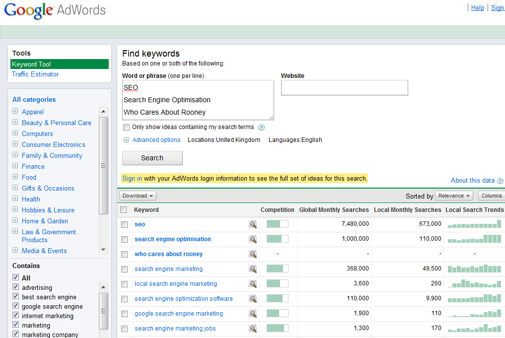
Task: Tick checkbox for local search engine marketing row
Action: [124, 284]
